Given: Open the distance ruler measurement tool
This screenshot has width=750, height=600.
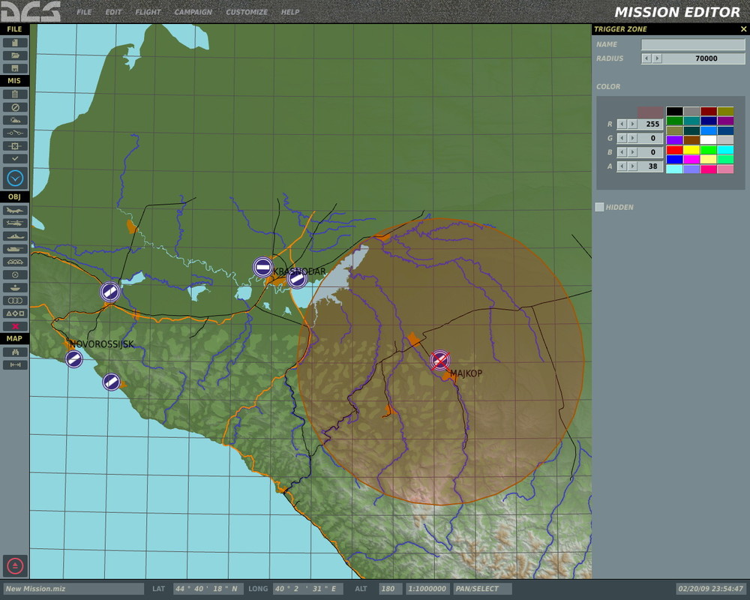Looking at the screenshot, I should pos(15,364).
